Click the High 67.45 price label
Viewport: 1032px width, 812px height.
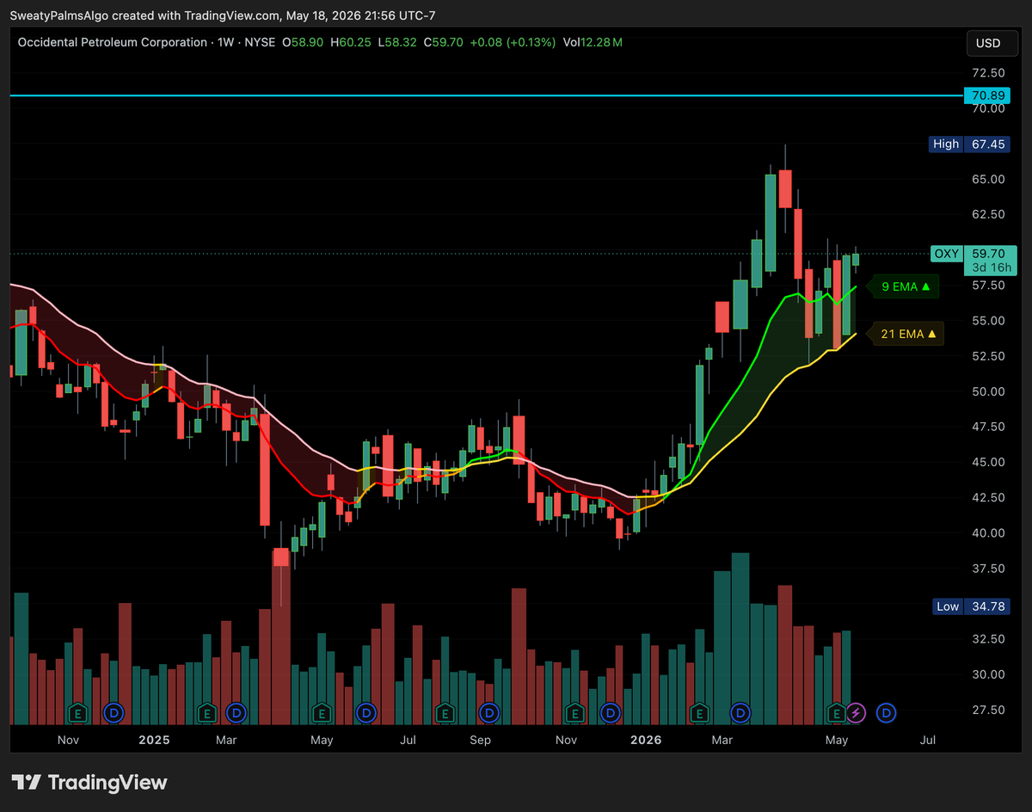[970, 145]
